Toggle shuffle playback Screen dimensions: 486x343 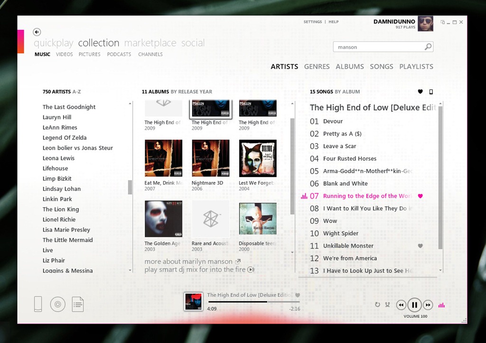click(387, 305)
